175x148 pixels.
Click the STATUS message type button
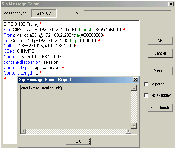(x=44, y=13)
